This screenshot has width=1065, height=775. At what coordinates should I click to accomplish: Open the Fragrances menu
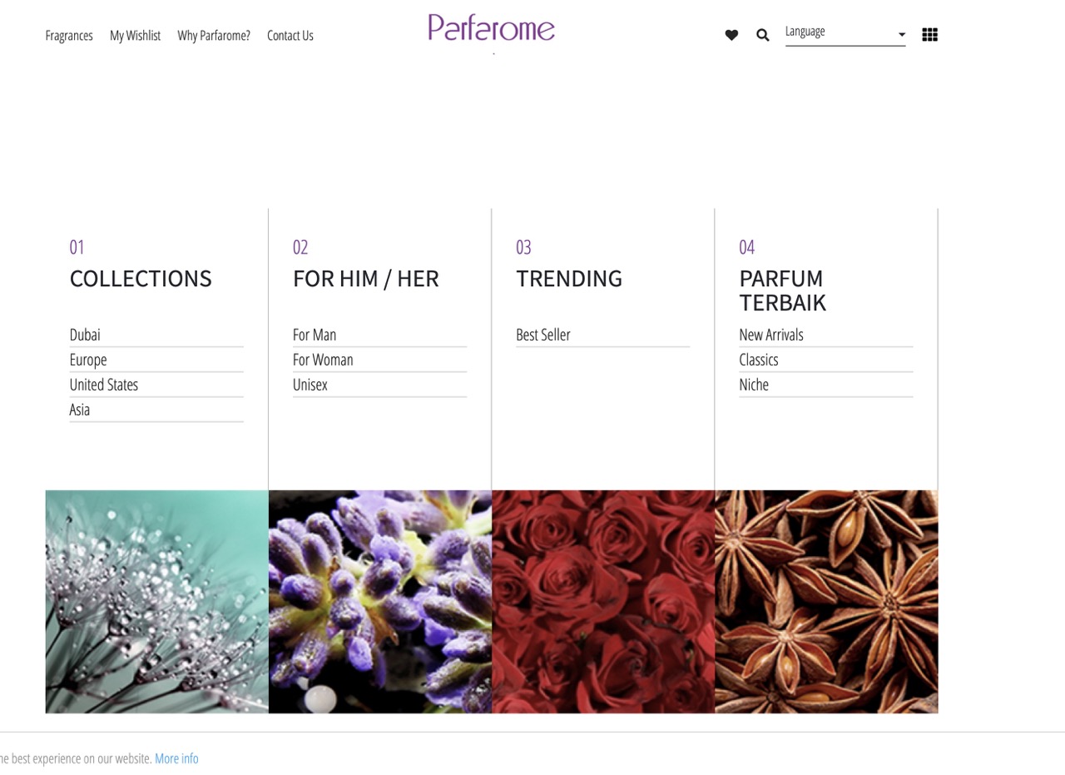(x=69, y=36)
